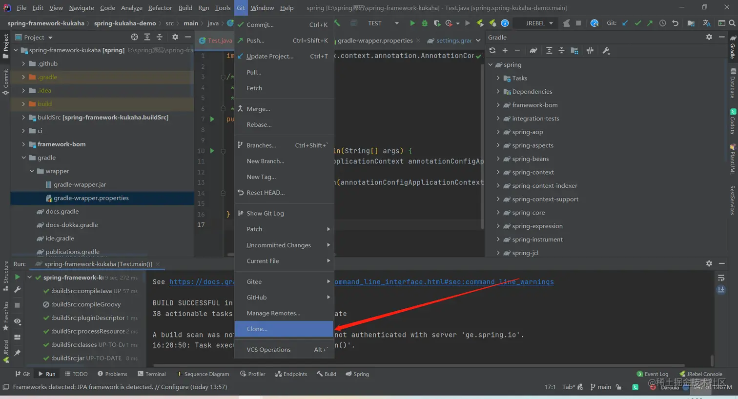Click the Search Everywhere magnifier icon
This screenshot has height=399, width=738.
(x=732, y=23)
